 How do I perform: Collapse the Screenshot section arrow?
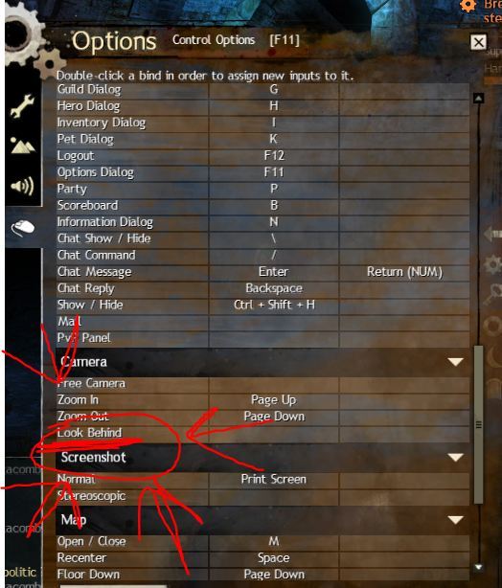click(455, 458)
